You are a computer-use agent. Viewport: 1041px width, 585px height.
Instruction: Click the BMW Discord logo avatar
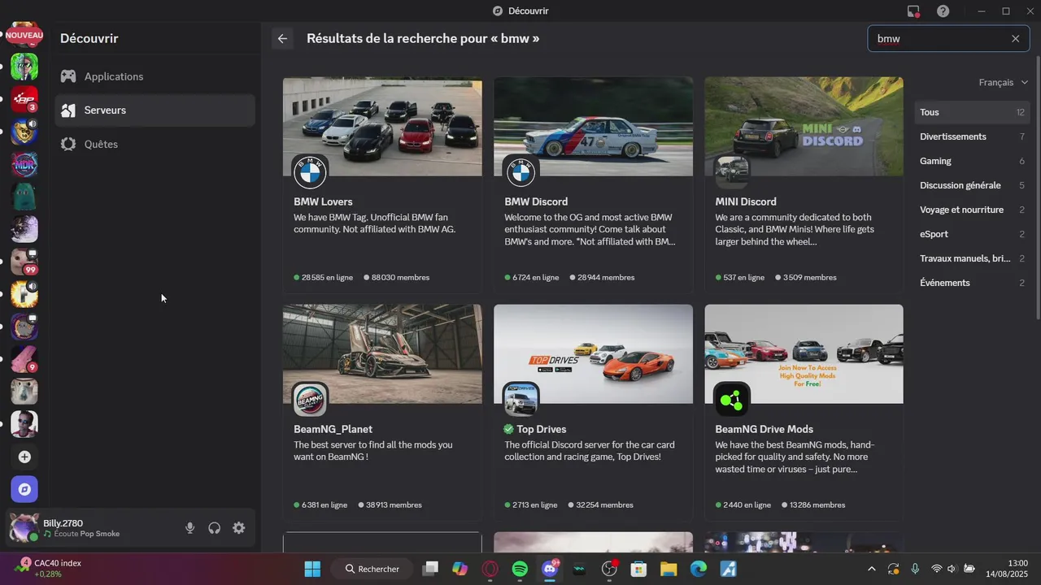point(520,171)
